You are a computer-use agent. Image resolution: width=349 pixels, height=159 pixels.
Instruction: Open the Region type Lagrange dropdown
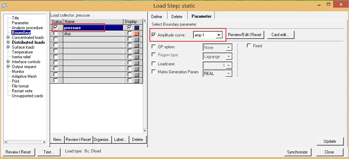229,57
